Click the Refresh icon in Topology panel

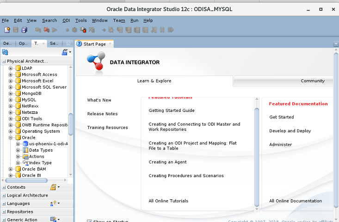click(5, 52)
